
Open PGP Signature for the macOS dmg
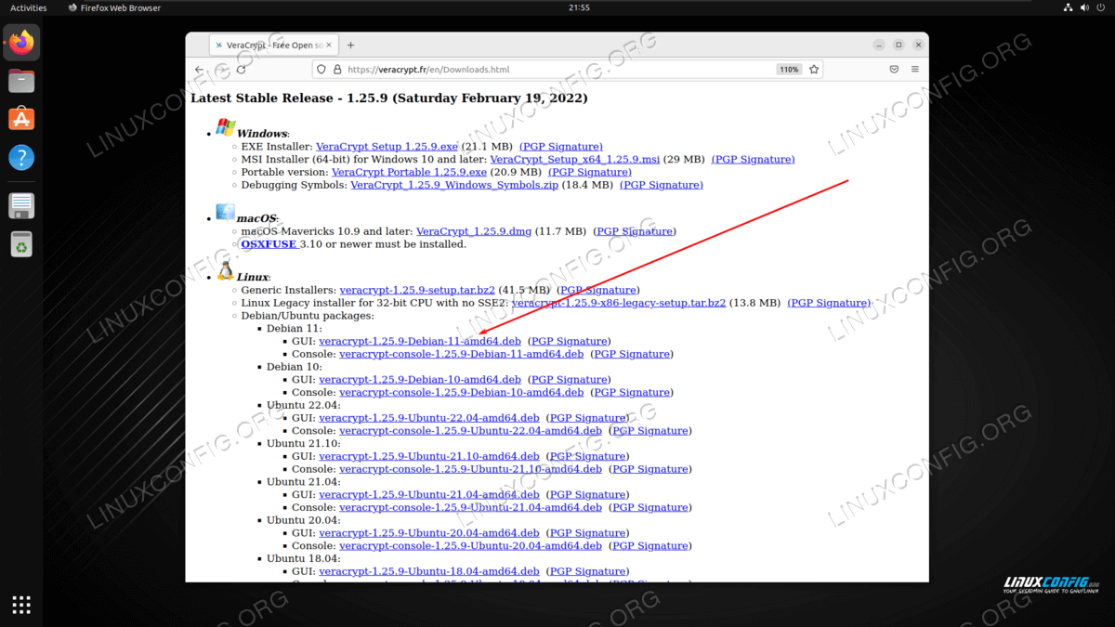[636, 231]
